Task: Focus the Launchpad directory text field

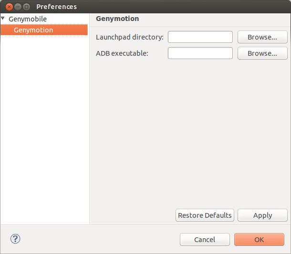Action: pyautogui.click(x=200, y=37)
